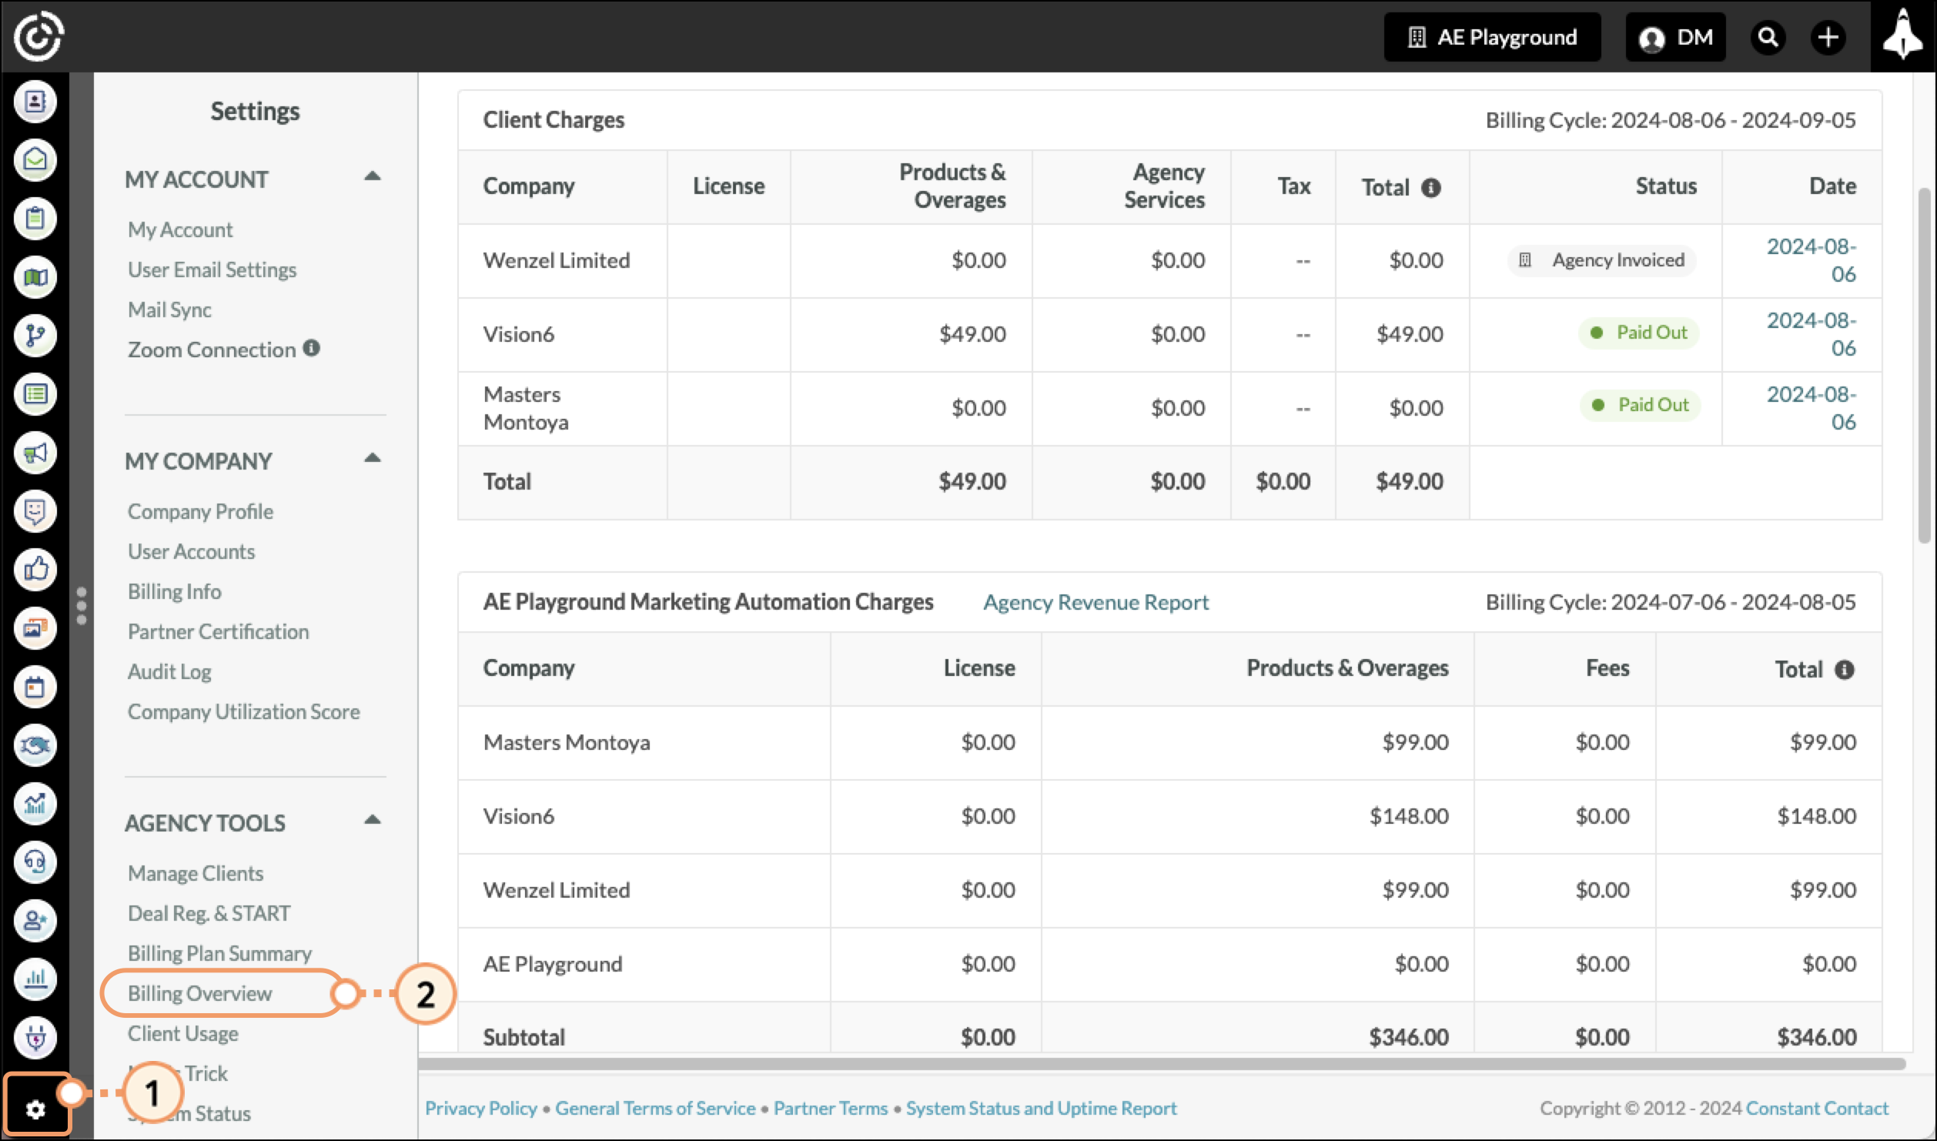Open the AE Playground account switcher
The height and width of the screenshot is (1141, 1937).
[x=1492, y=37]
